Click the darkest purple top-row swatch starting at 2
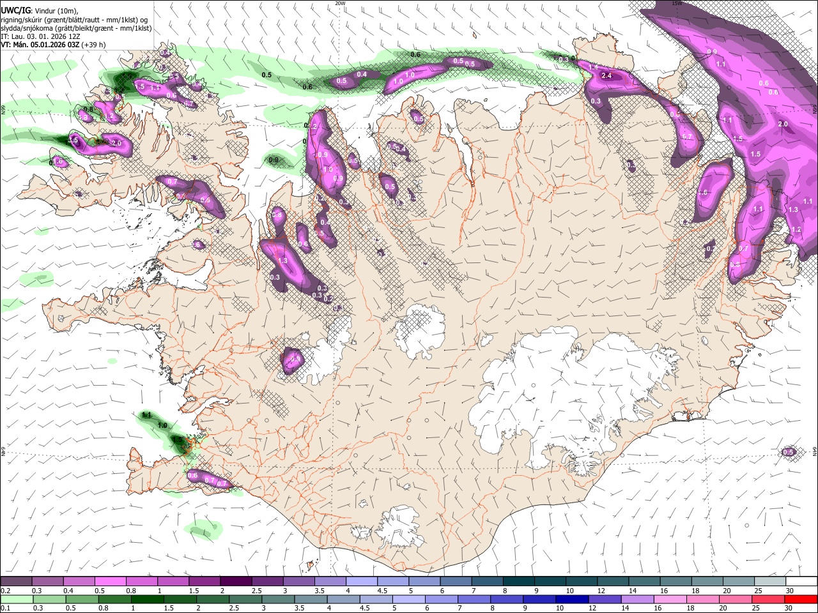 [x=236, y=582]
